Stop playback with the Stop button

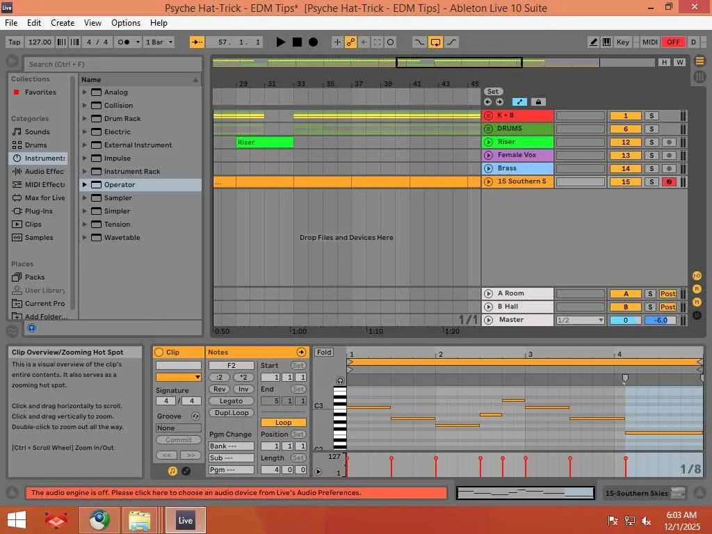pyautogui.click(x=297, y=42)
